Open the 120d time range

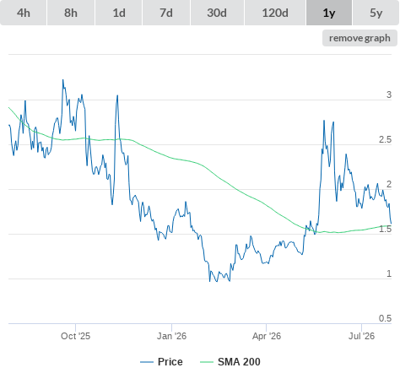pos(275,13)
